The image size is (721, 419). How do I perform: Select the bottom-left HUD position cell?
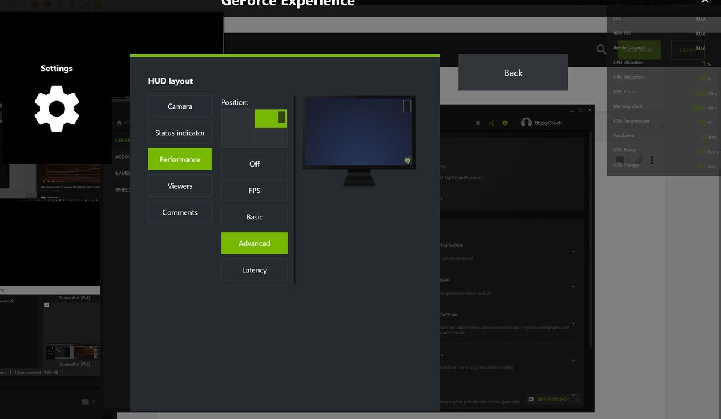(x=237, y=138)
